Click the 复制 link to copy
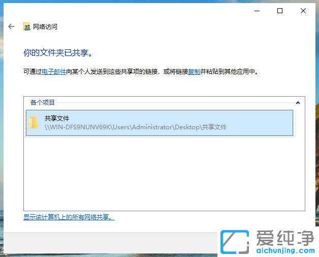This screenshot has height=257, width=319. [194, 72]
